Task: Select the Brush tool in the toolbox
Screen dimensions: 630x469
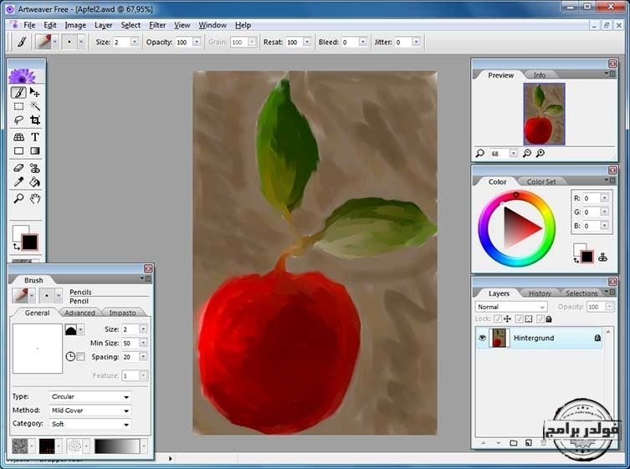Action: 18,93
